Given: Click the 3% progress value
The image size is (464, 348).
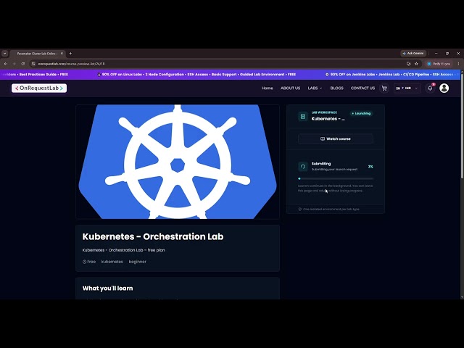Looking at the screenshot, I should [x=370, y=167].
